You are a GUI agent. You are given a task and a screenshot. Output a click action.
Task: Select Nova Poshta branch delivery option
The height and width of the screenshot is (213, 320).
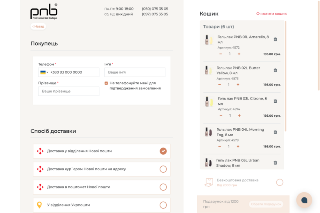click(163, 151)
